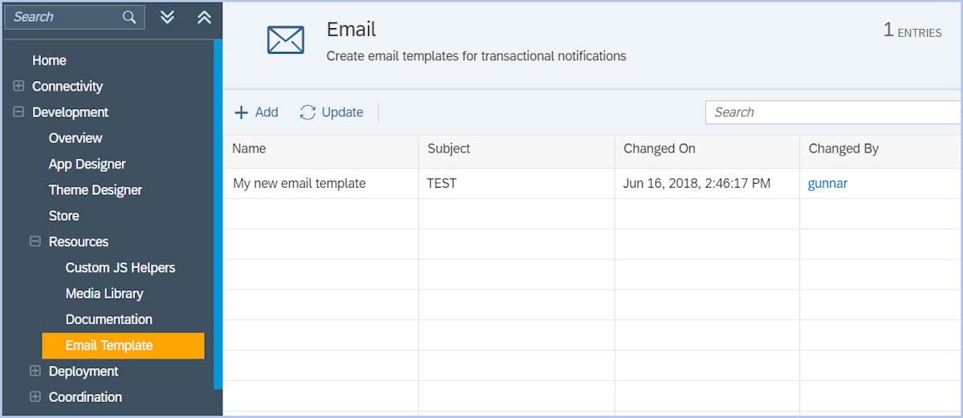Sort by the Changed On column header
The height and width of the screenshot is (418, 963).
click(x=659, y=148)
